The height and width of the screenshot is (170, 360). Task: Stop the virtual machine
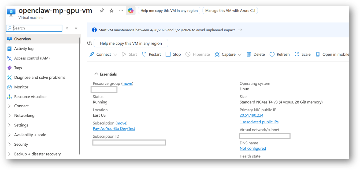(x=173, y=54)
